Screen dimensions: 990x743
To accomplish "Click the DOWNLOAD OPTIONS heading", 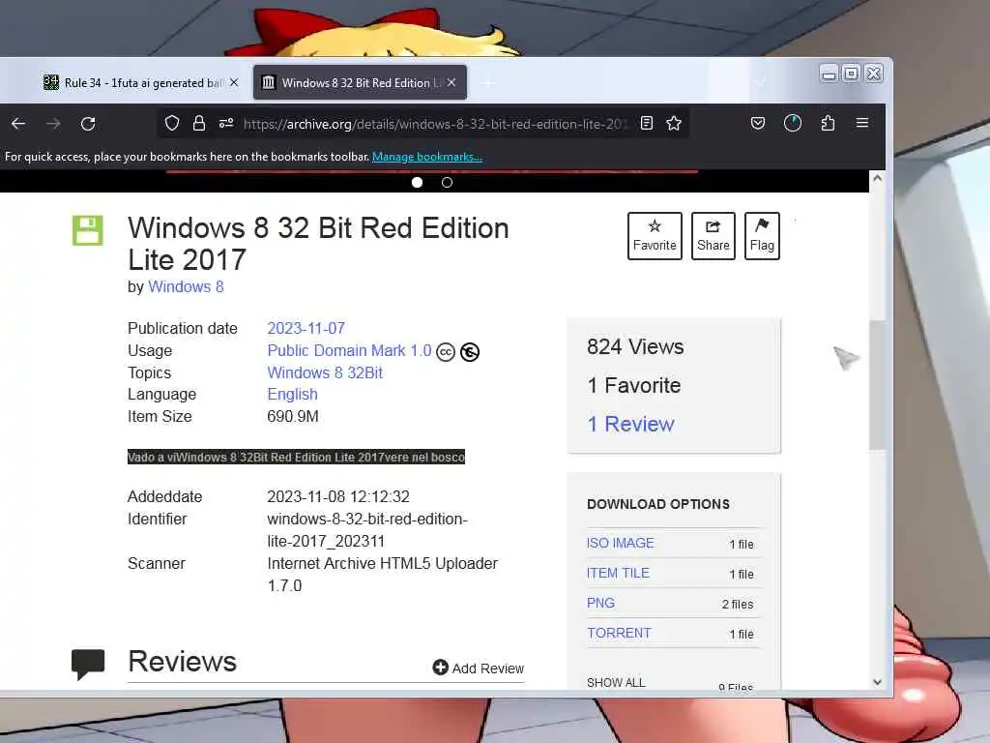I will coord(658,504).
